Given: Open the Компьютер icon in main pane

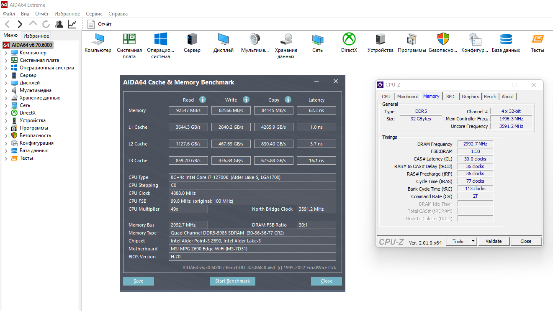Looking at the screenshot, I should (x=98, y=39).
